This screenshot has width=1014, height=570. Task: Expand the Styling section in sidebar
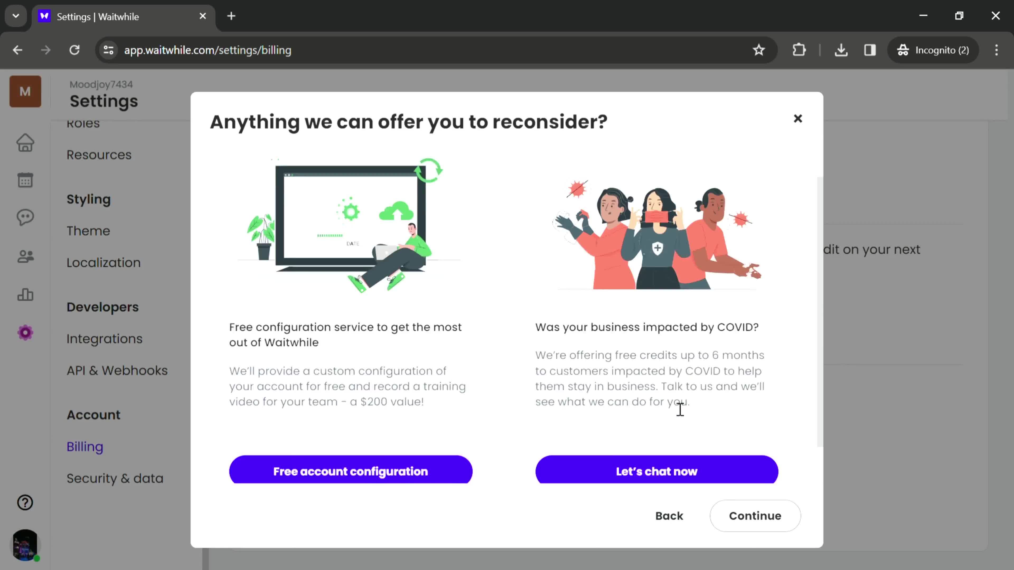[x=88, y=199]
